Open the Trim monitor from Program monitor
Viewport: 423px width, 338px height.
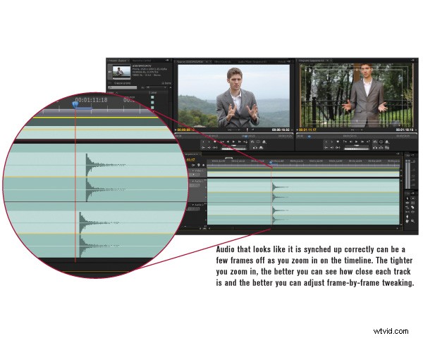[x=387, y=148]
